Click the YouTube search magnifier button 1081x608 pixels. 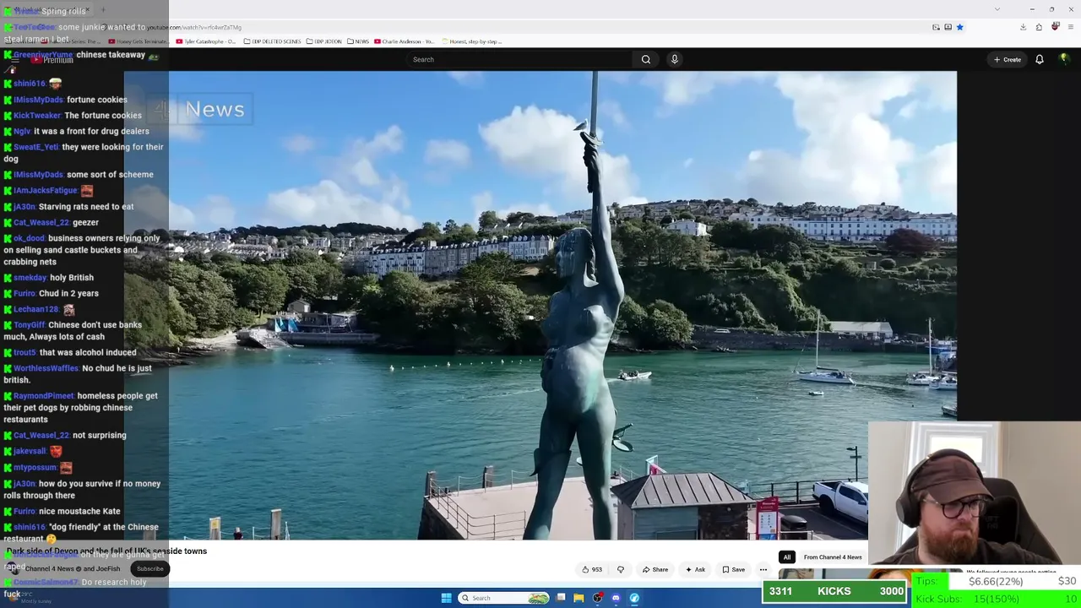(646, 59)
